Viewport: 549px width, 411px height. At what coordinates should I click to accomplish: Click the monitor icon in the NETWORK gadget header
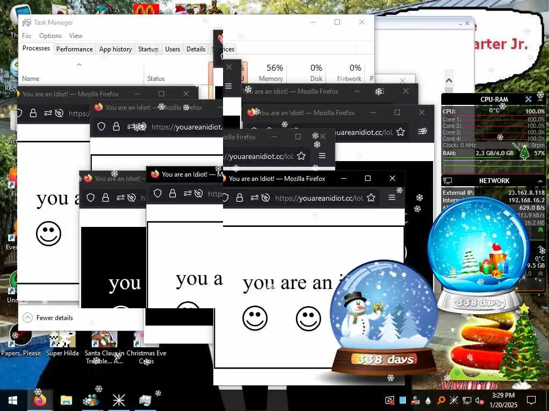point(448,181)
